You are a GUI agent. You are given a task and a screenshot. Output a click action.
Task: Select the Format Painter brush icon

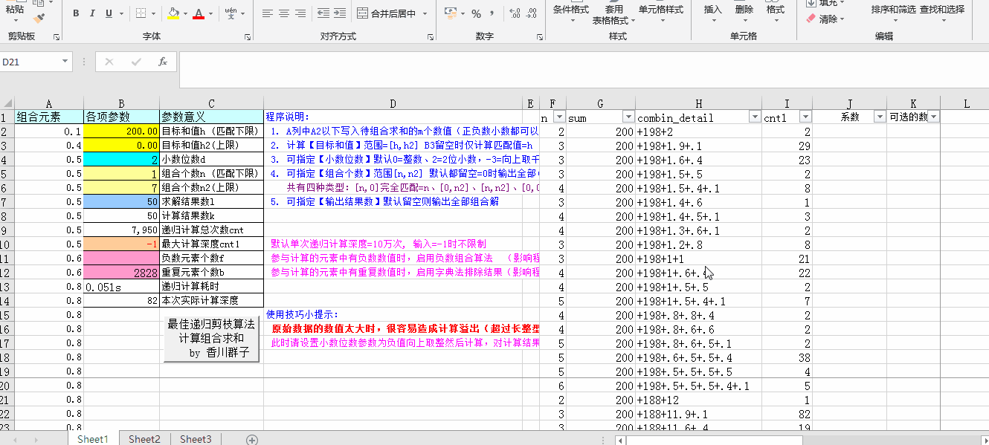pyautogui.click(x=39, y=18)
